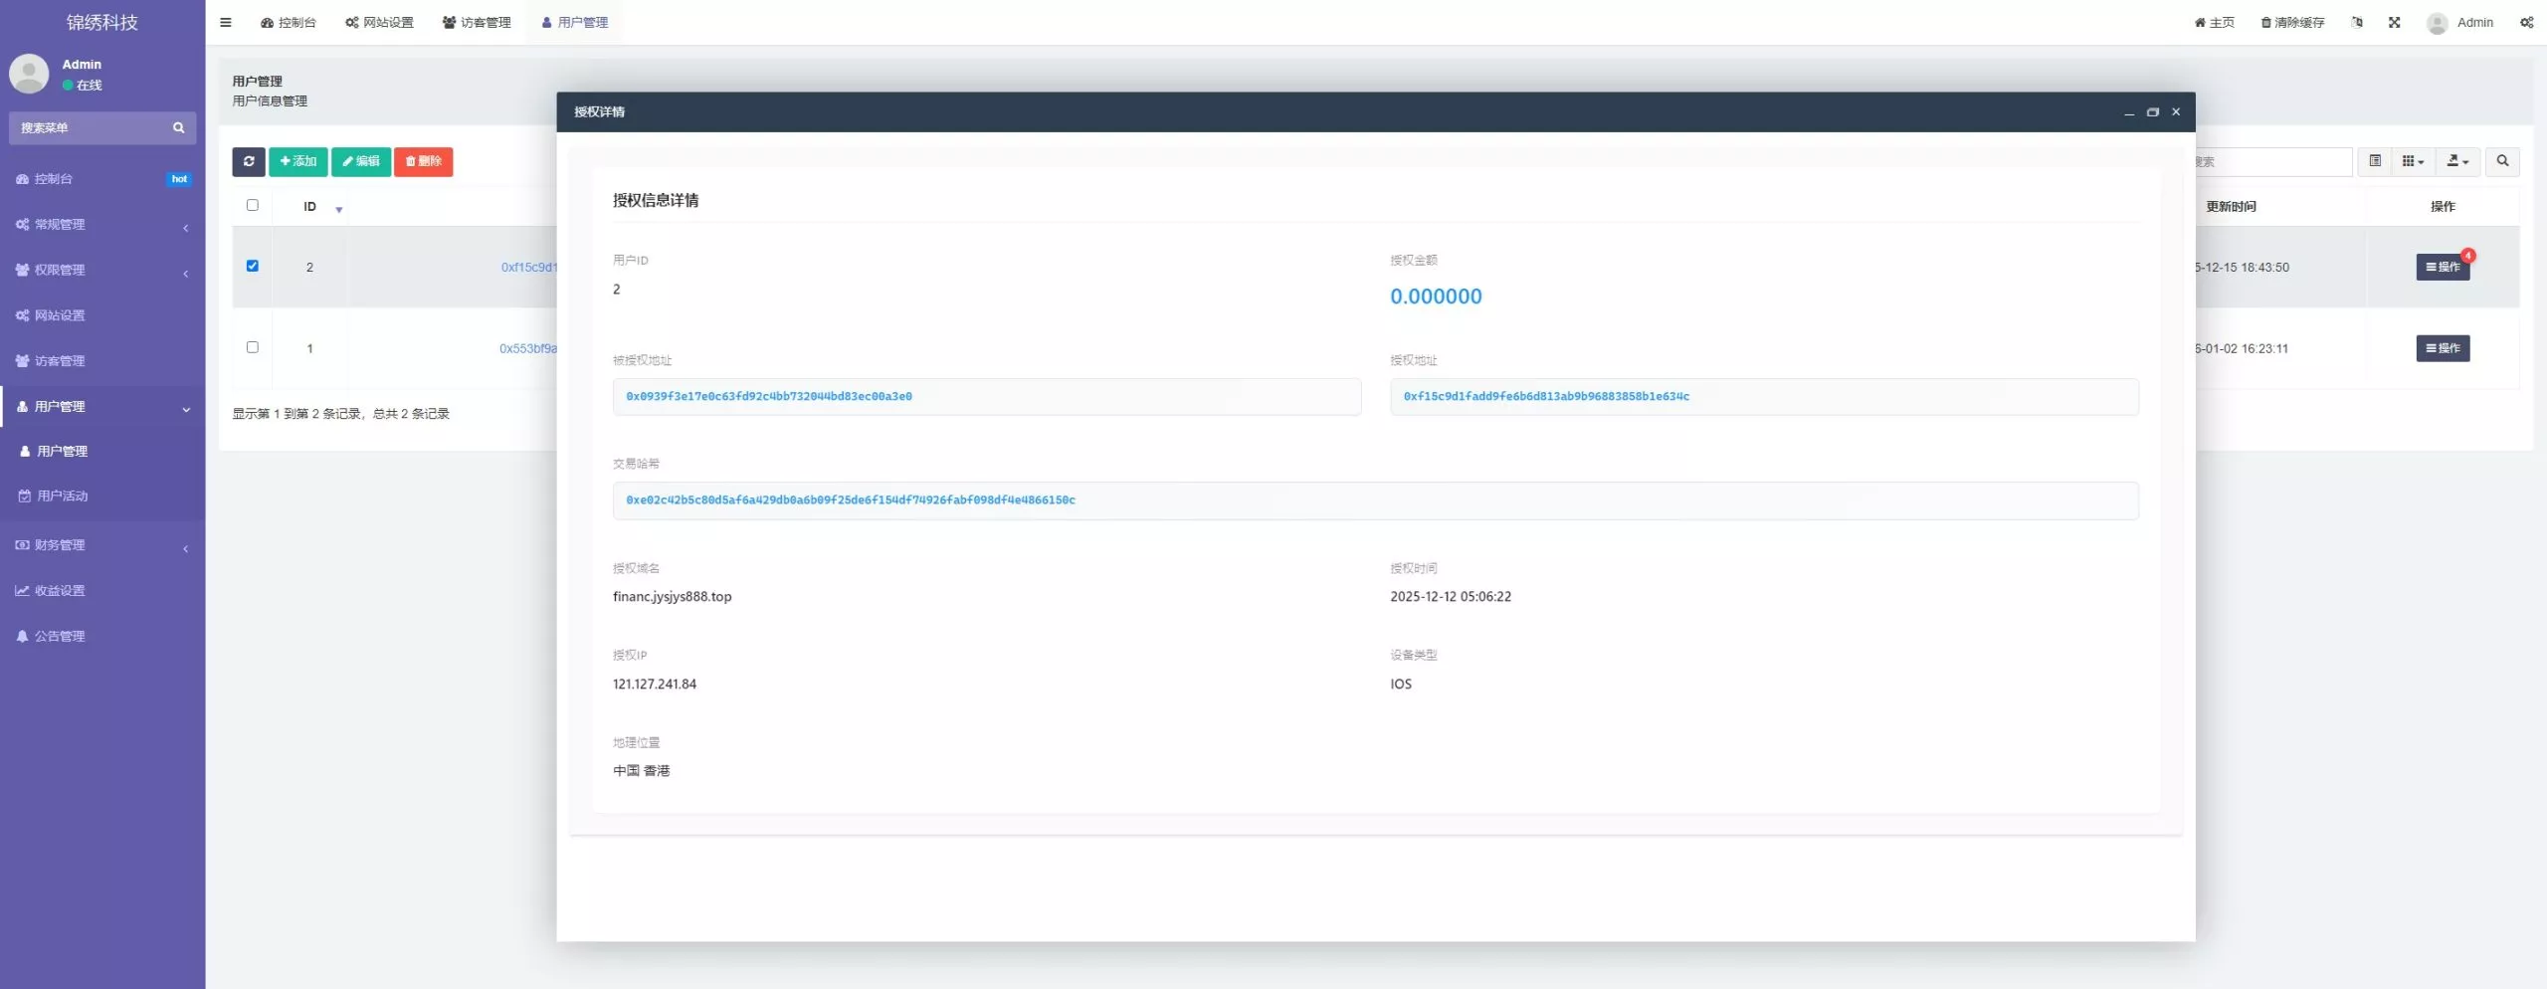Toggle the table card view icon
Screen dimensions: 2547x989
tap(2375, 161)
